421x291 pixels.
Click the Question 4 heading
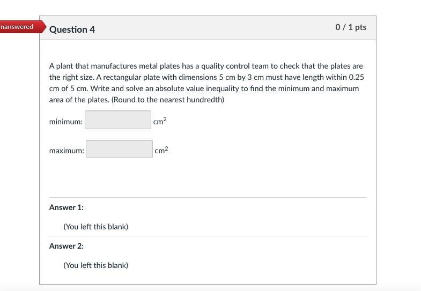(x=72, y=29)
